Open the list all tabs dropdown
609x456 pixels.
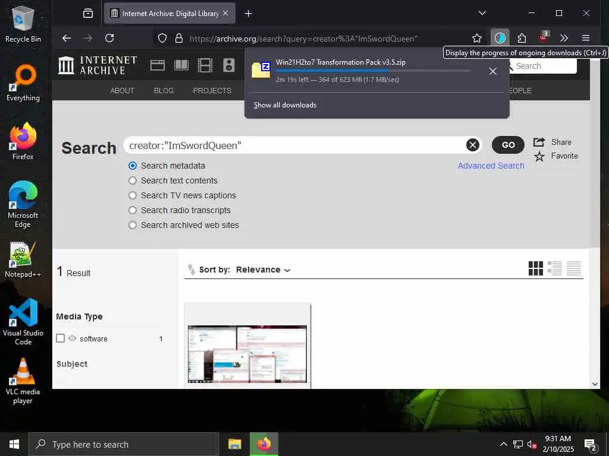click(482, 13)
